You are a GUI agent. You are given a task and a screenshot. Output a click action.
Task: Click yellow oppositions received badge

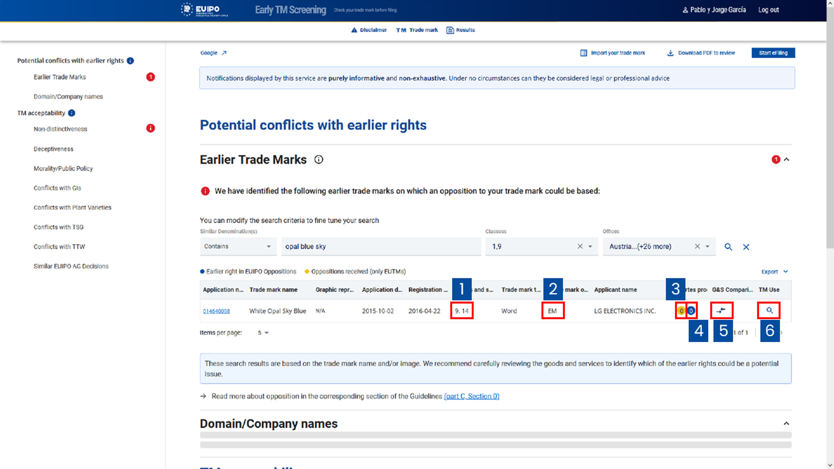point(681,310)
